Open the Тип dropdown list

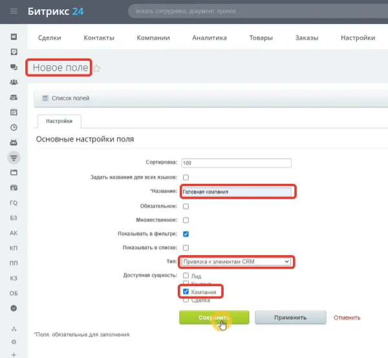[237, 262]
